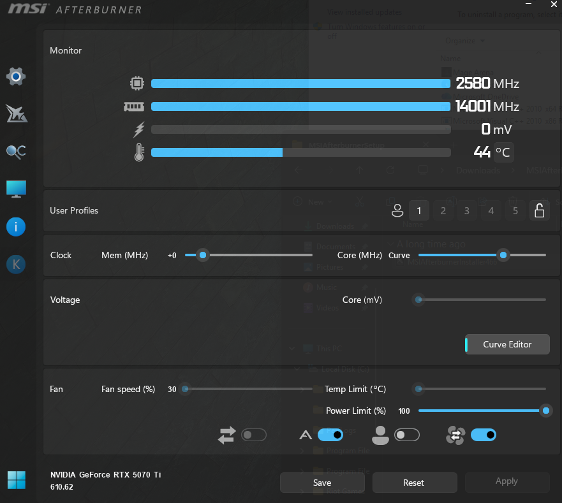The width and height of the screenshot is (562, 503).
Task: Click the Windows logo icon at bottom left
Action: point(16,480)
